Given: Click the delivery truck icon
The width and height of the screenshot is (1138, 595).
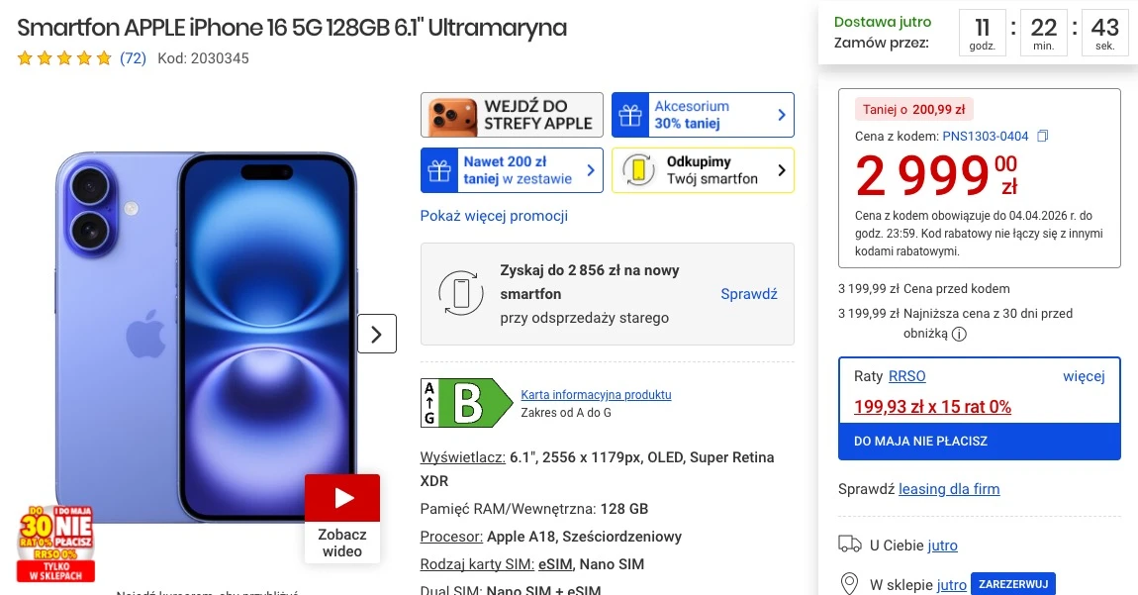Looking at the screenshot, I should [x=850, y=545].
